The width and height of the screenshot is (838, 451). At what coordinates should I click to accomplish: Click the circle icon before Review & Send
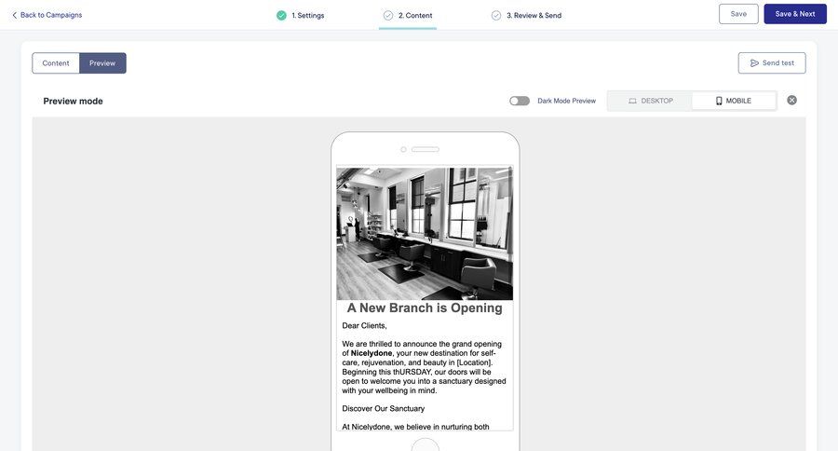point(496,15)
